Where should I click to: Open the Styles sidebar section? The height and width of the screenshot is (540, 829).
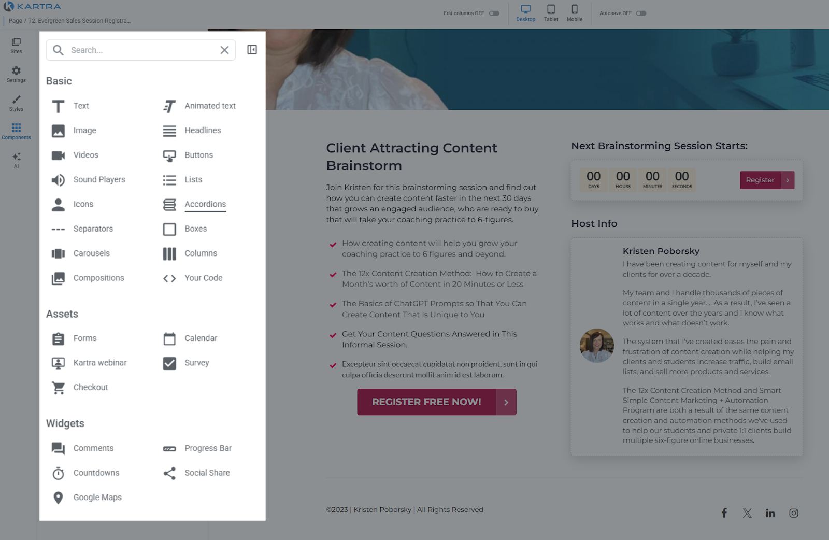pos(16,103)
